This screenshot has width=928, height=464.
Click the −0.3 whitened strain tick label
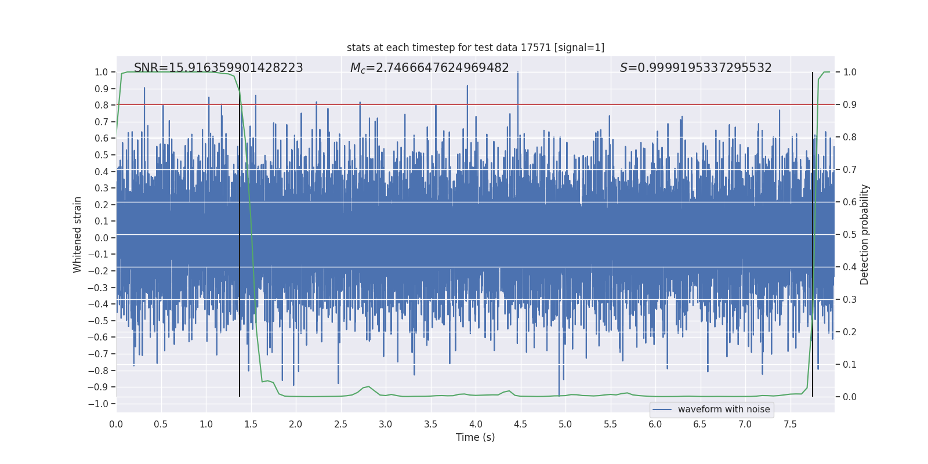[99, 288]
